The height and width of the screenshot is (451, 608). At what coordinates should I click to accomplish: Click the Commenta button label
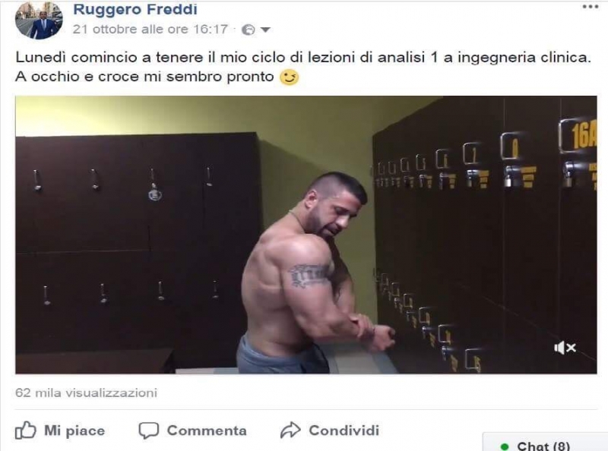207,430
